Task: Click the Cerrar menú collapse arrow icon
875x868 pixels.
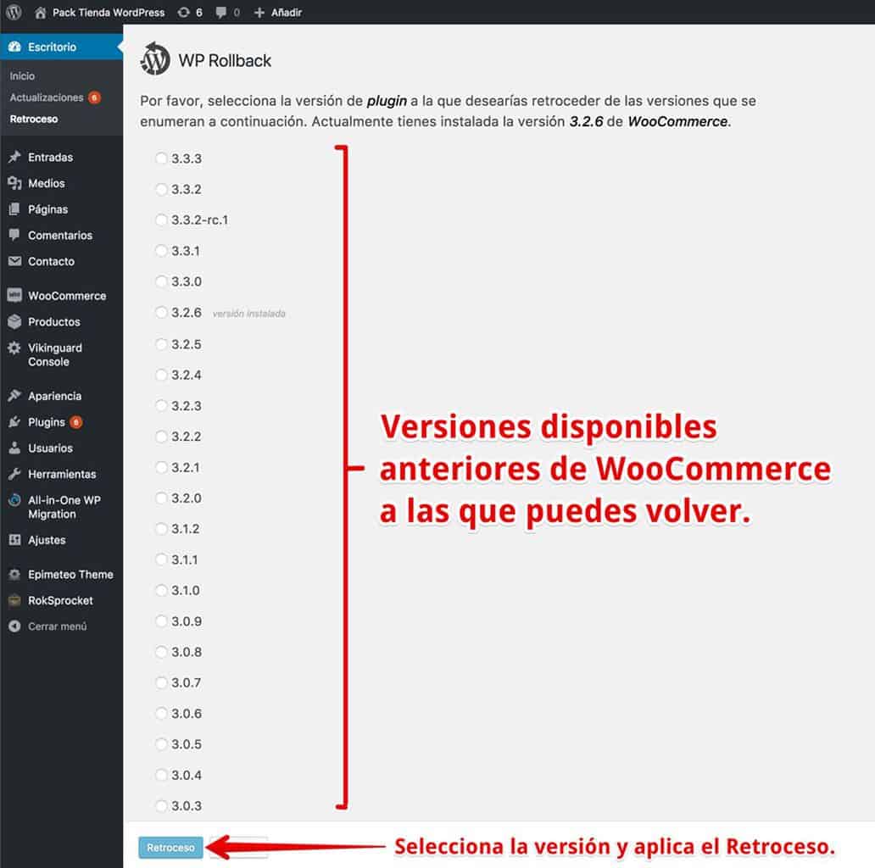Action: click(14, 626)
